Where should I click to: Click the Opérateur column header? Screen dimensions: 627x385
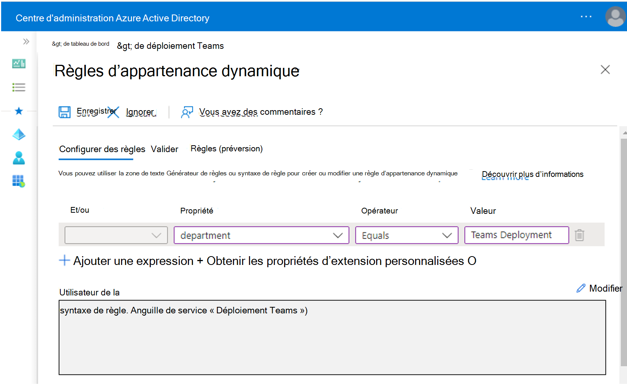pos(380,211)
